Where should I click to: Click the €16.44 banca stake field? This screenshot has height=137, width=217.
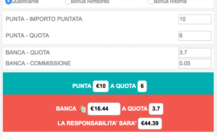click(x=104, y=109)
